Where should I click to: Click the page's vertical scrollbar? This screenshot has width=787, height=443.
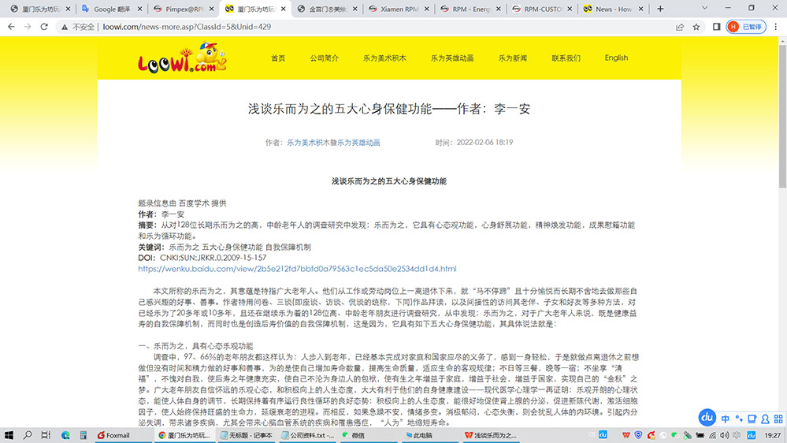point(781,158)
